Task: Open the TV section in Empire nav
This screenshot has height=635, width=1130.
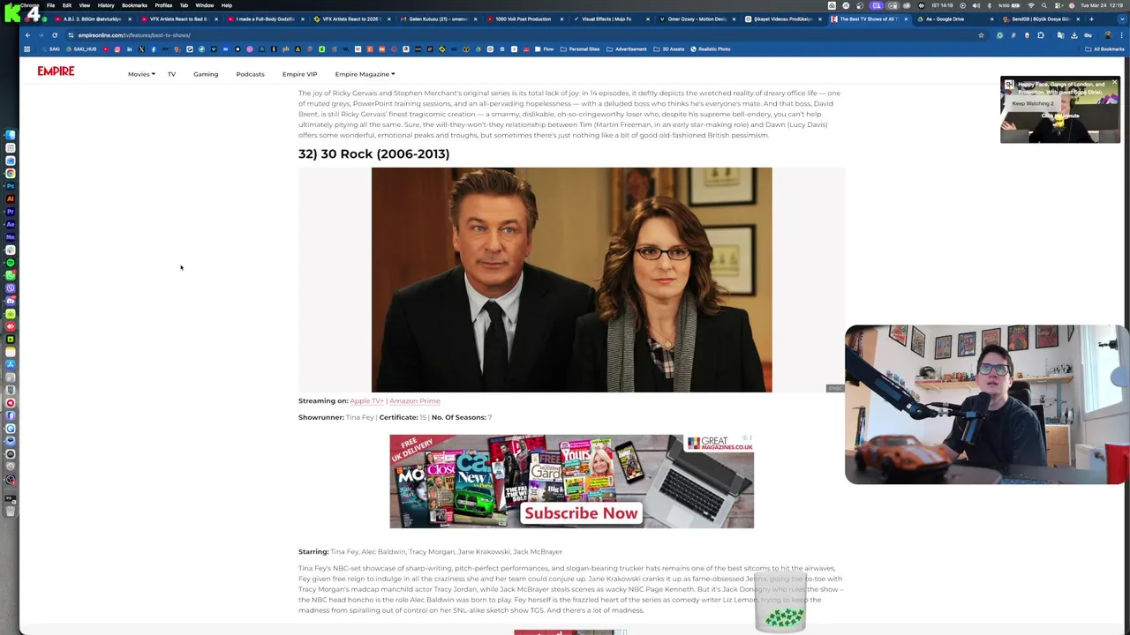Action: pos(171,74)
